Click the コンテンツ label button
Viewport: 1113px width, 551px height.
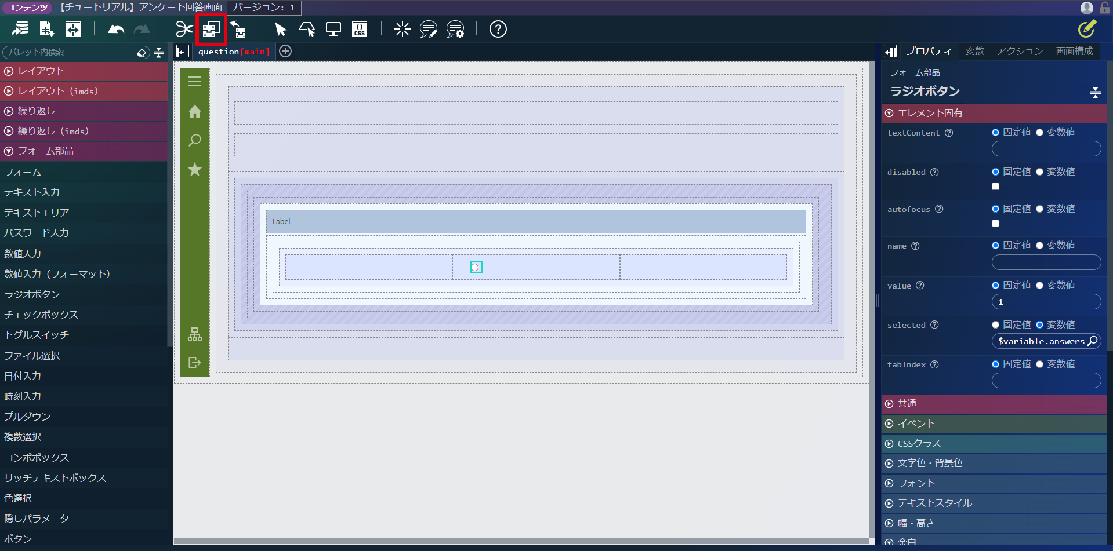tap(27, 8)
